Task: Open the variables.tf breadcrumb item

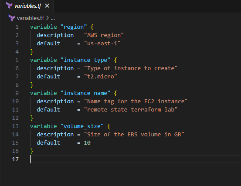Action: (x=31, y=18)
